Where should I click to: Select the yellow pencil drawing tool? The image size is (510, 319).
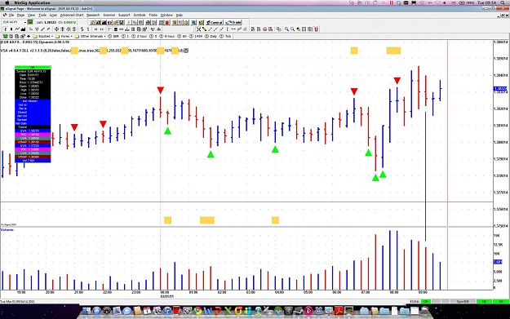click(x=204, y=29)
